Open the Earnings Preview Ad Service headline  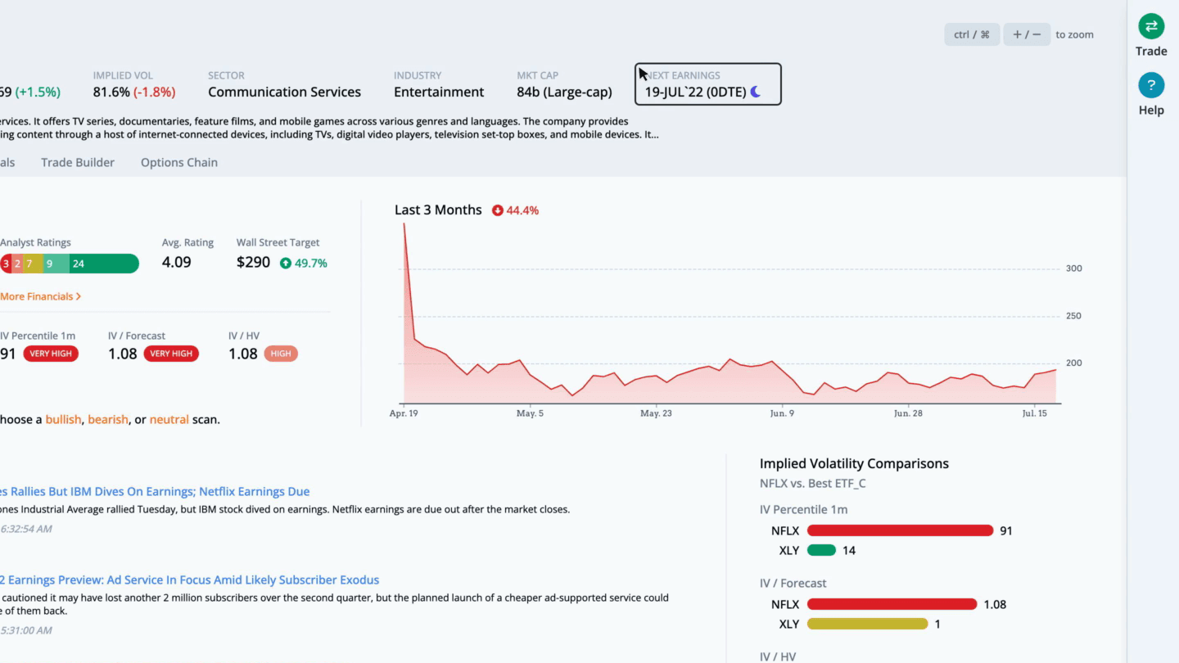tap(190, 580)
